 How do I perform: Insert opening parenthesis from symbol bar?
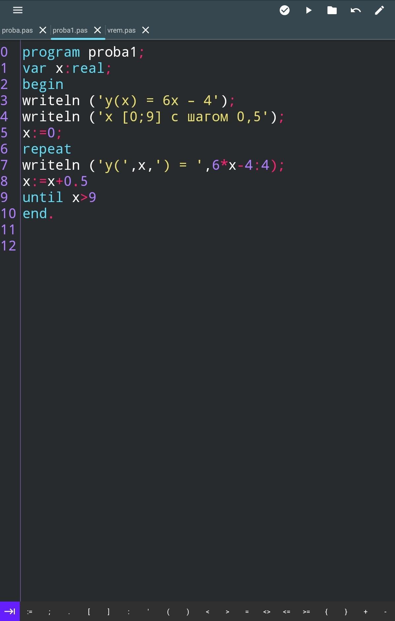click(x=168, y=612)
